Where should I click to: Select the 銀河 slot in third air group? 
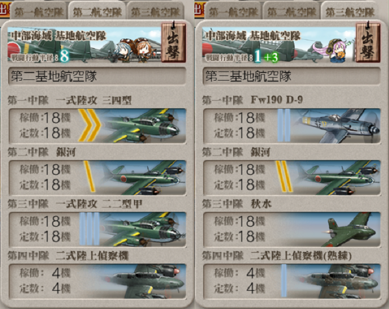pos(292,178)
